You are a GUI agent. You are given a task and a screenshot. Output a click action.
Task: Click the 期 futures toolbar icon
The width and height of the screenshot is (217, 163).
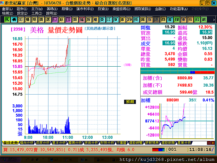click(x=34, y=20)
